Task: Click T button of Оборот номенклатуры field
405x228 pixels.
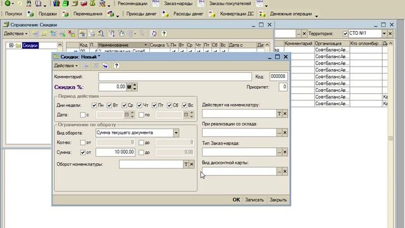Action: 186,164
